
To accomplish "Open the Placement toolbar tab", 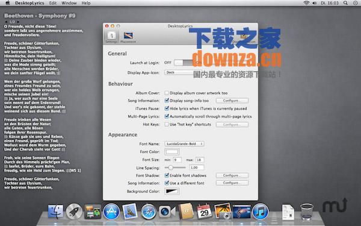I will pyautogui.click(x=128, y=37).
